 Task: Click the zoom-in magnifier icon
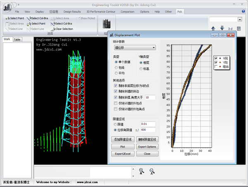[141, 171]
